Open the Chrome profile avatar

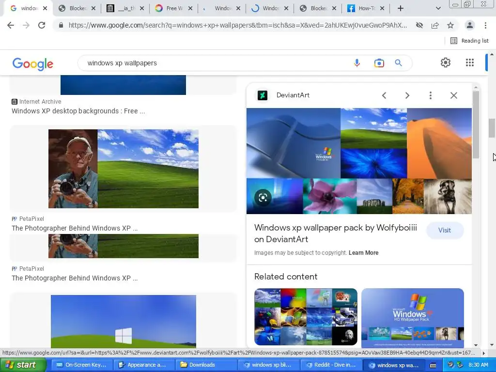tap(470, 25)
